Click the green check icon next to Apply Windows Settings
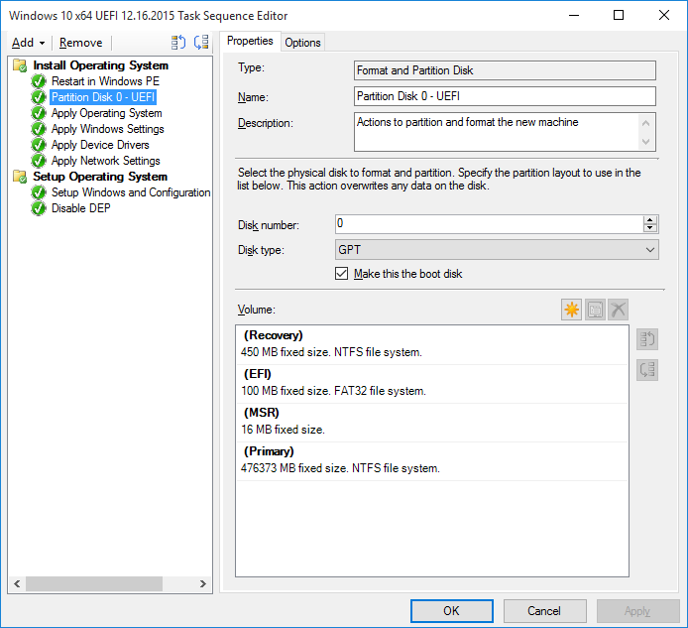The image size is (688, 628). [39, 129]
